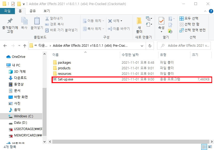The height and width of the screenshot is (150, 214).
Task: Click 이름 바꾸기 (Rename)
Action: point(119,29)
